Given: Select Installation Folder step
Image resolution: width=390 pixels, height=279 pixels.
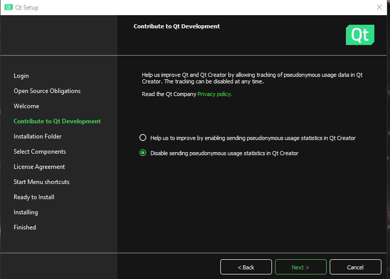Looking at the screenshot, I should click(37, 136).
